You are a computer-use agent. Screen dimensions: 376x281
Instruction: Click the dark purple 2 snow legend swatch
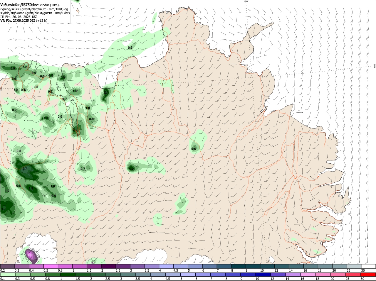109,266
